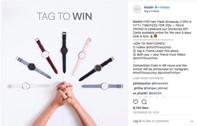Open the5th username in the header
197x126 pixels.
click(x=149, y=7)
